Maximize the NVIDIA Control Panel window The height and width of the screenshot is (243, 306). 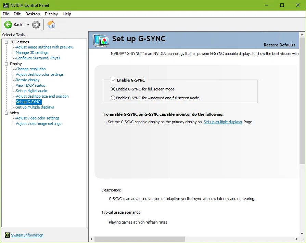282,5
